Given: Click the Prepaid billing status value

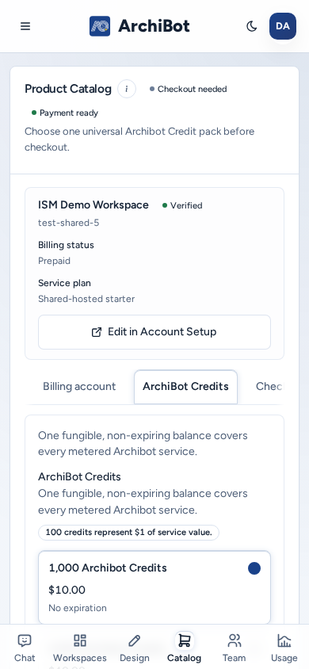Looking at the screenshot, I should pyautogui.click(x=54, y=261).
